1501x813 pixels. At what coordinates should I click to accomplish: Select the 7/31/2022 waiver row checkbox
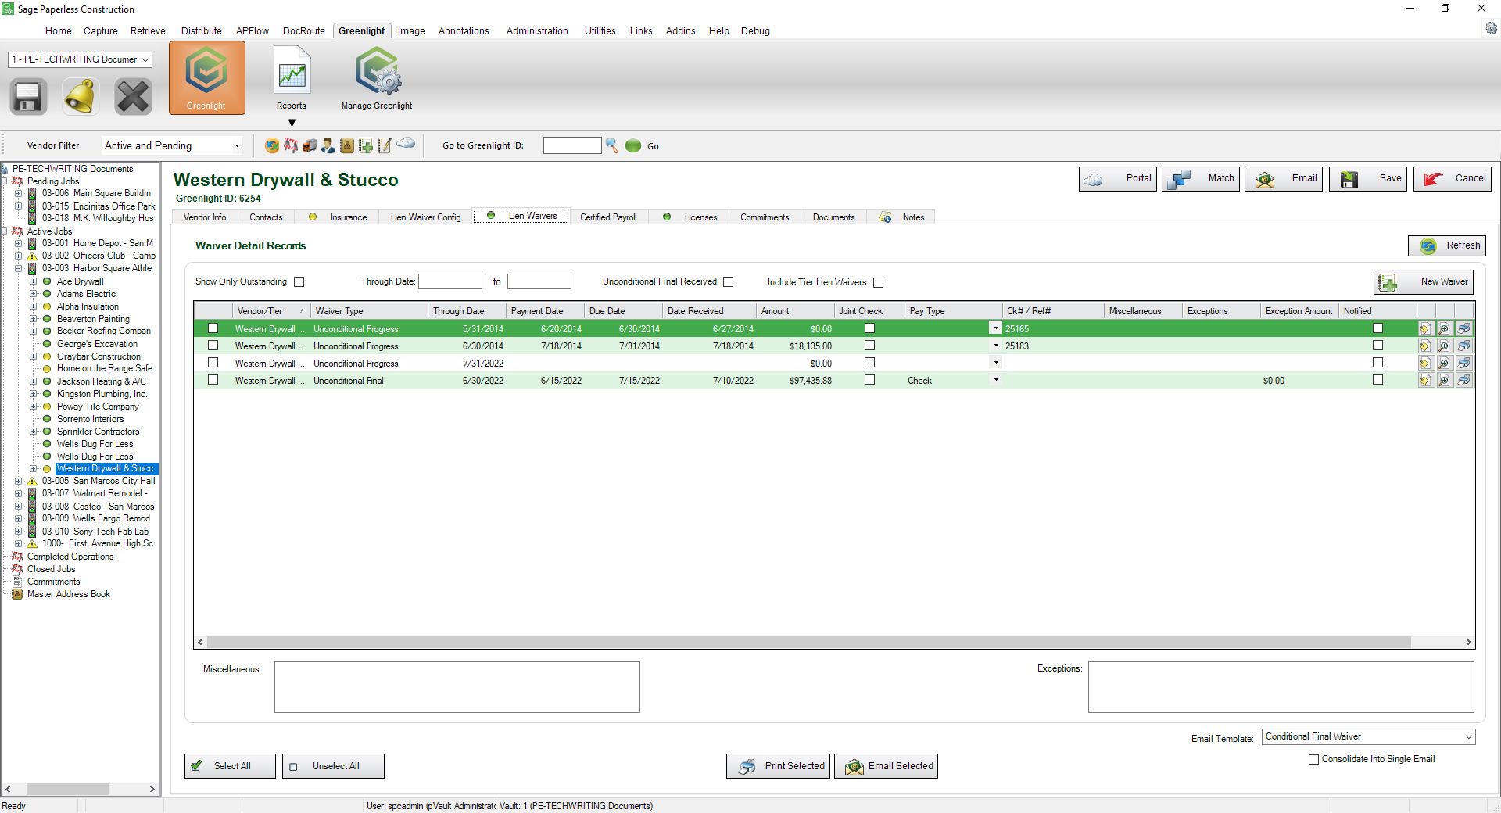213,363
